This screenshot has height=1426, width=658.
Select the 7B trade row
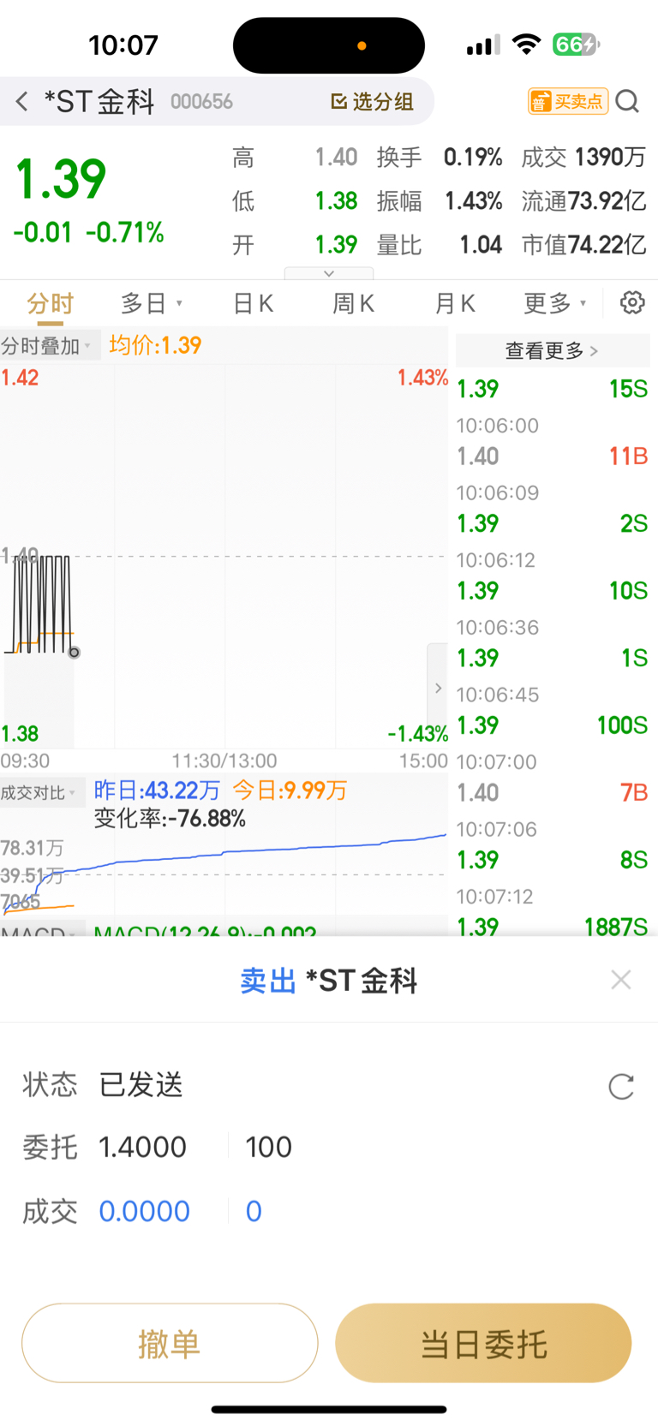pos(553,792)
